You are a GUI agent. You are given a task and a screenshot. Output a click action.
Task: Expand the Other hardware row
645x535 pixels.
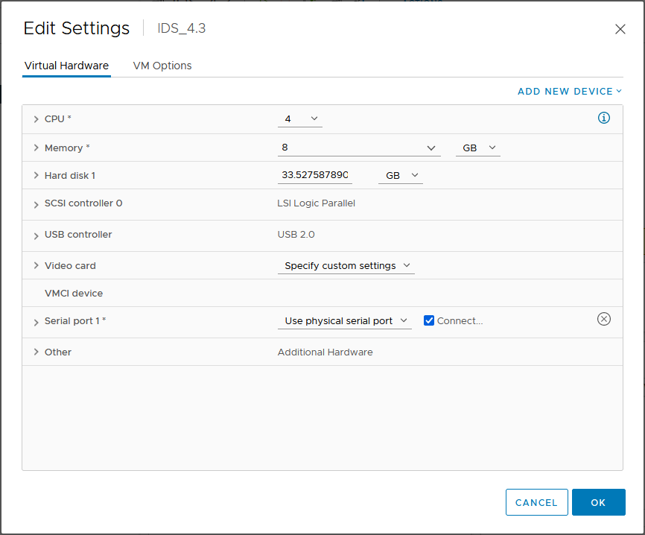click(x=36, y=352)
